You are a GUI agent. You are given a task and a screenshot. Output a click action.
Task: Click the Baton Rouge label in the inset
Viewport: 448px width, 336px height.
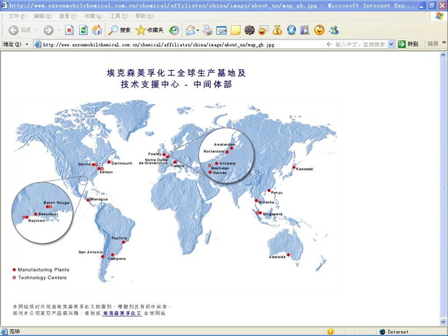57,202
